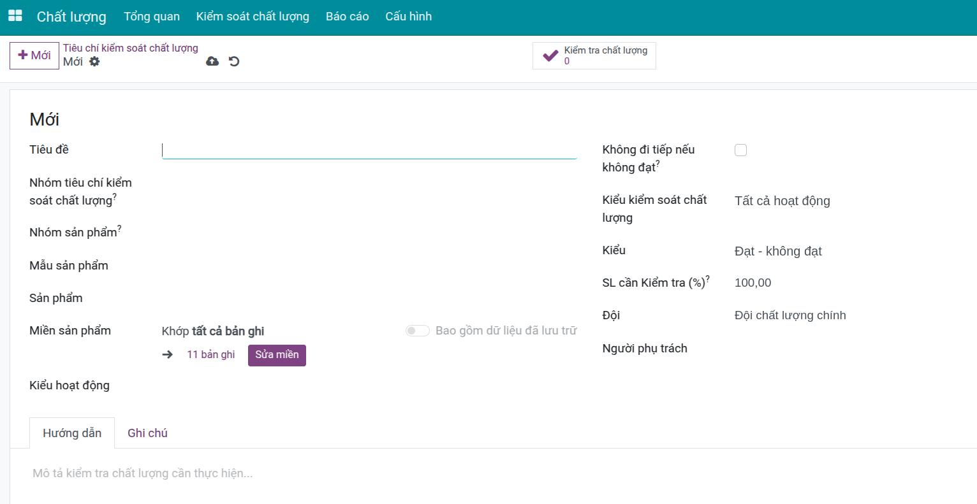Open the Tổng quan menu
Image resolution: width=977 pixels, height=504 pixels.
click(x=152, y=17)
